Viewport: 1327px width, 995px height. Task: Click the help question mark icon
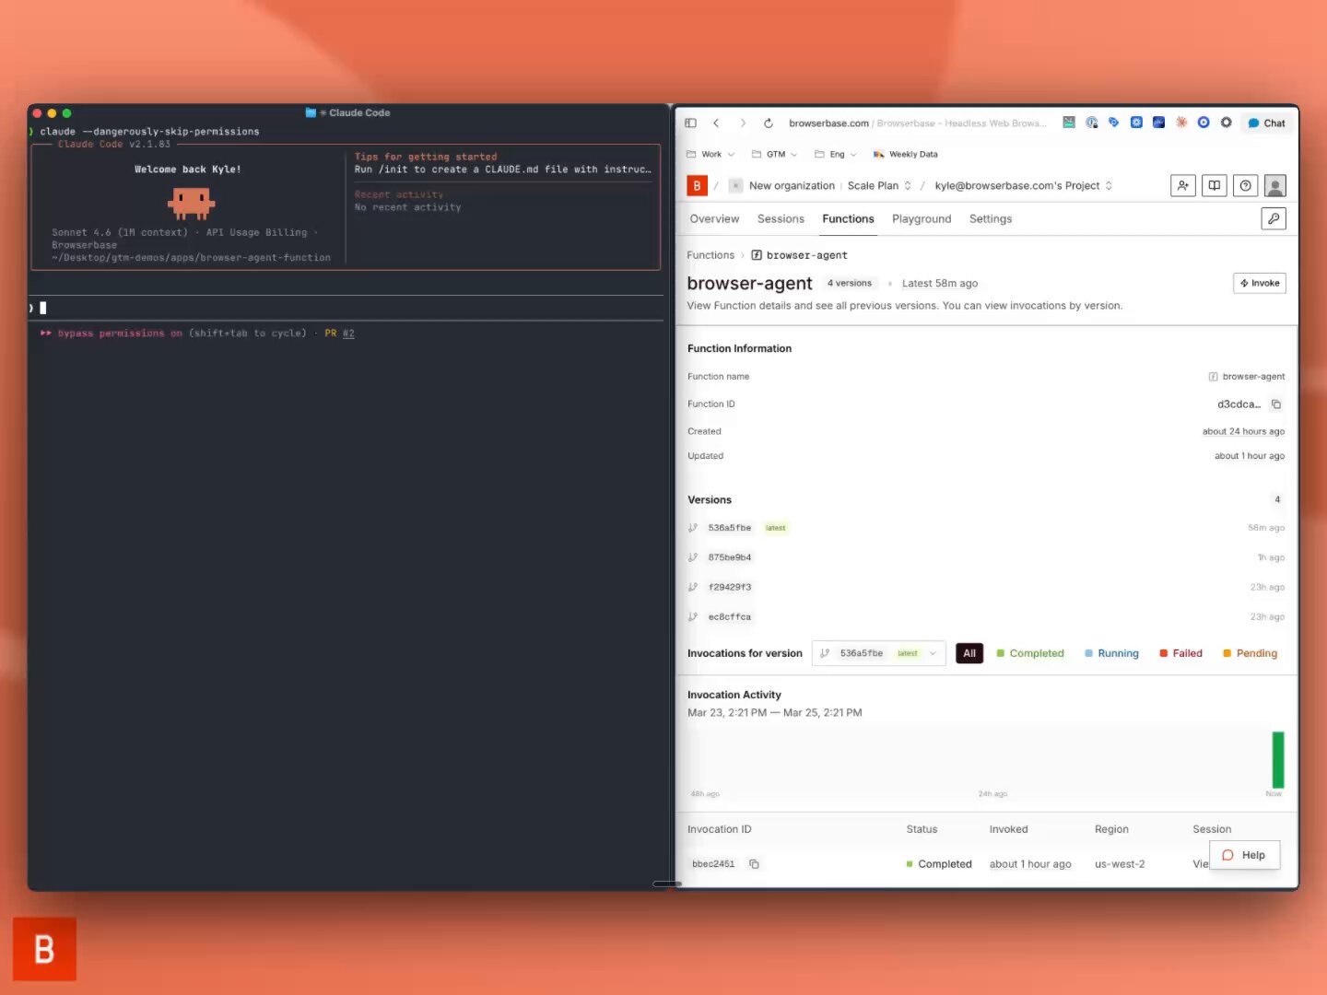click(x=1245, y=186)
